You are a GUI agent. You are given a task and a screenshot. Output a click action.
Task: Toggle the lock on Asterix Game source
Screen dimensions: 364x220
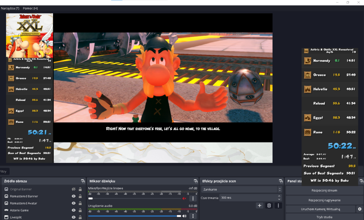point(80,210)
